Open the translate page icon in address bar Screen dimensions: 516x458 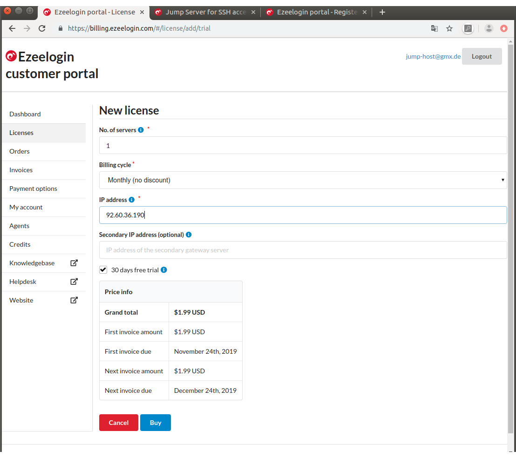[x=435, y=28]
